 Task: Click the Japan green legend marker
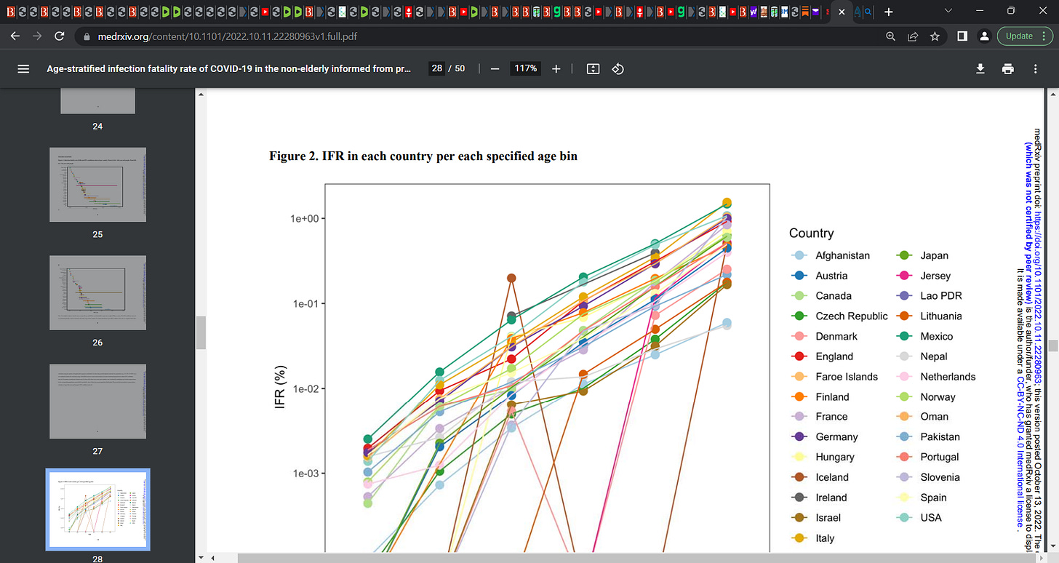tap(904, 255)
